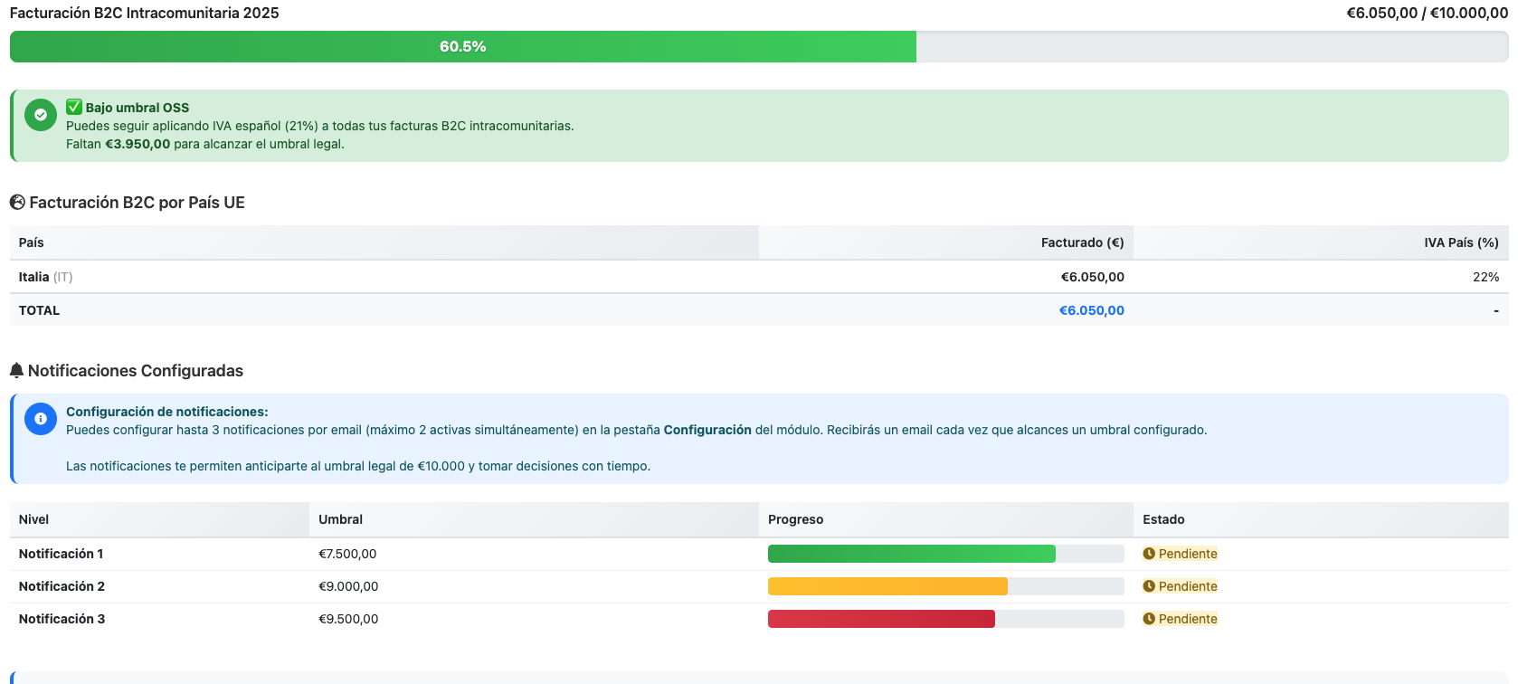
Task: Click the clock icon for Notificación 3 status
Action: (1149, 619)
